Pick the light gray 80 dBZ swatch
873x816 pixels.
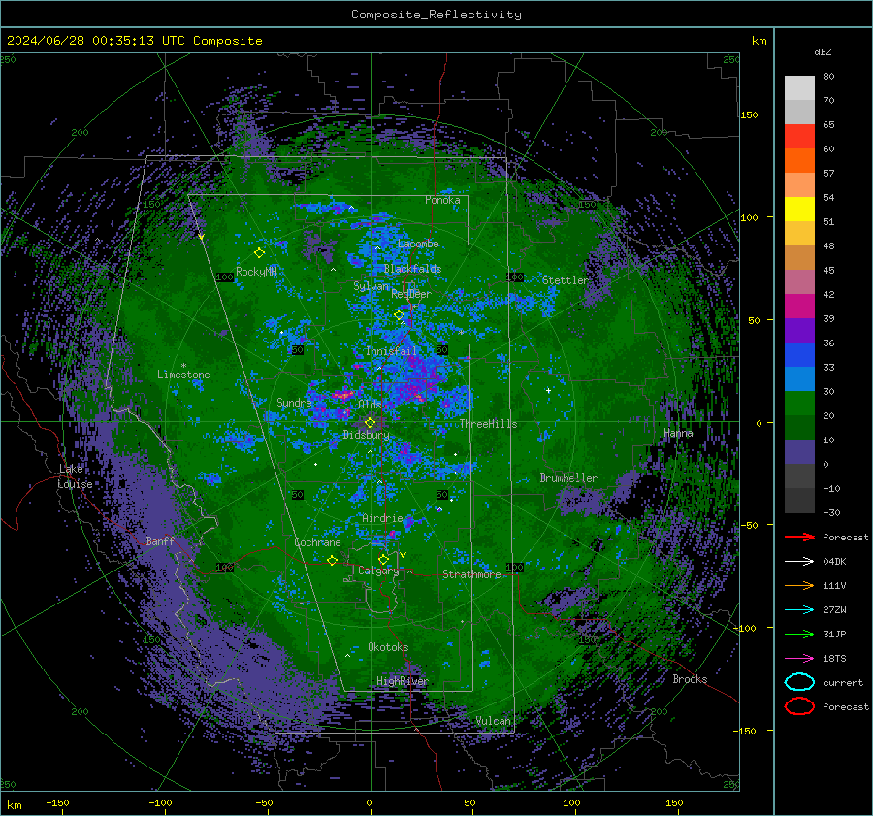click(x=799, y=87)
